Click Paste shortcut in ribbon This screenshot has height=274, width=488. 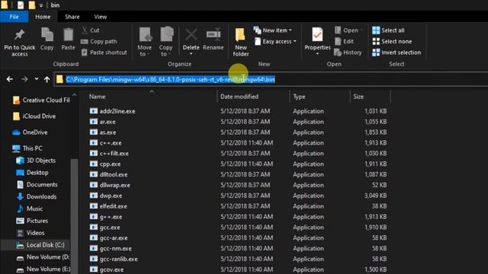click(x=104, y=53)
